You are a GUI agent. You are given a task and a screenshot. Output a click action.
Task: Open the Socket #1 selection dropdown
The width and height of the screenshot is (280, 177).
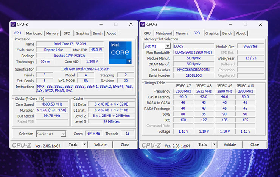(63, 134)
